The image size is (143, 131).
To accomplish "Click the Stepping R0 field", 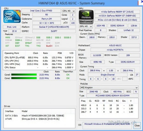I will [x=46, y=15].
